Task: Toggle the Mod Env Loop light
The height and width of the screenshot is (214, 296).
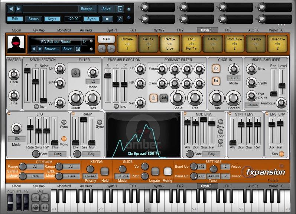Action: 221,131
